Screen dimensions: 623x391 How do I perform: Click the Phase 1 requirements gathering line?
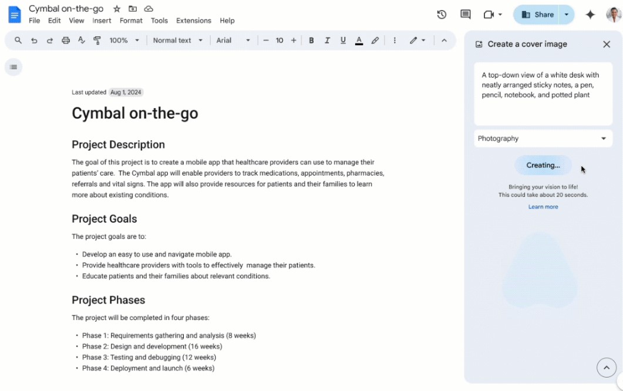pos(169,335)
